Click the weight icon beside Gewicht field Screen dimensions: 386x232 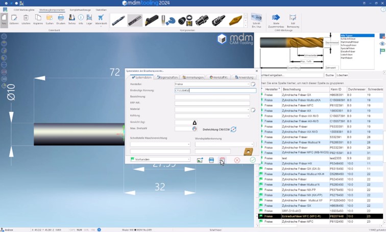click(195, 122)
